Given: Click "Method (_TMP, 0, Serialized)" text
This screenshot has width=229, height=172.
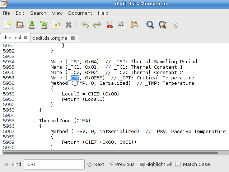Looking at the screenshot, I should click(90, 83).
